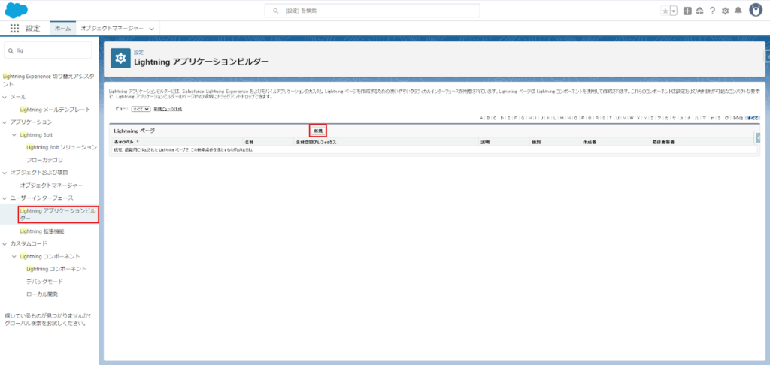
Task: Open the help question mark icon
Action: point(712,11)
